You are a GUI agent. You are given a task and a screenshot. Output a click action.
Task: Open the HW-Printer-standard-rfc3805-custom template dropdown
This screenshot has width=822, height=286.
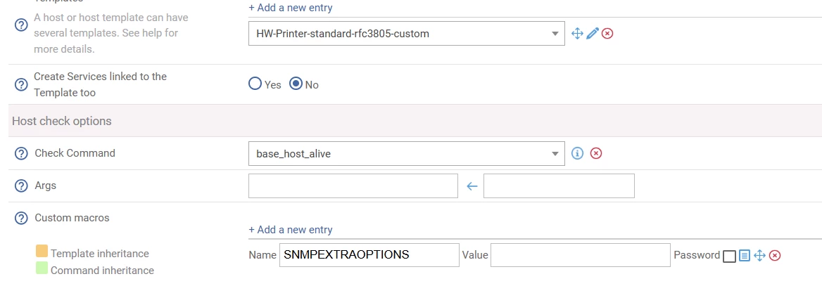[x=406, y=33]
